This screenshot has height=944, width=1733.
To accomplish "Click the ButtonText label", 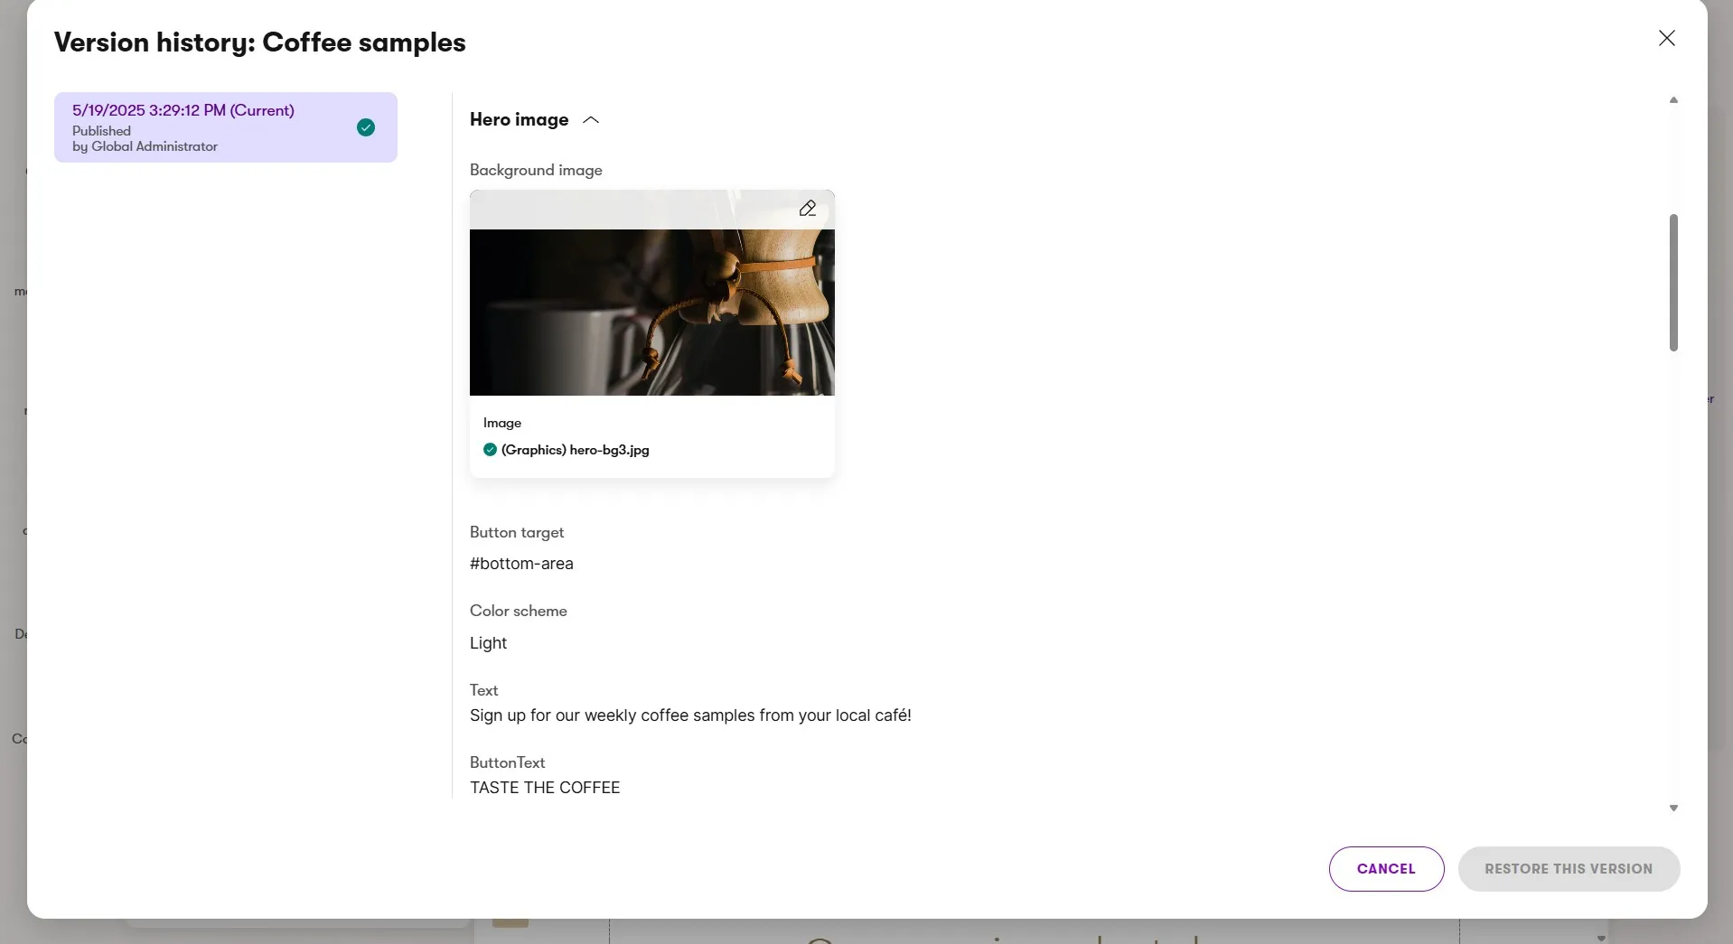I will [x=507, y=762].
